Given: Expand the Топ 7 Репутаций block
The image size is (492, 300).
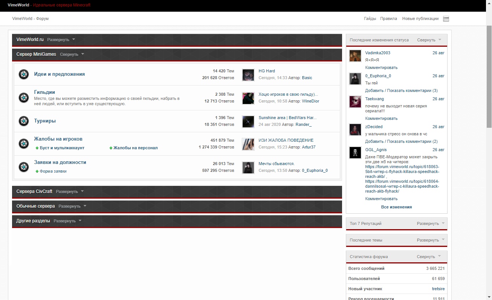Looking at the screenshot, I should click(431, 223).
